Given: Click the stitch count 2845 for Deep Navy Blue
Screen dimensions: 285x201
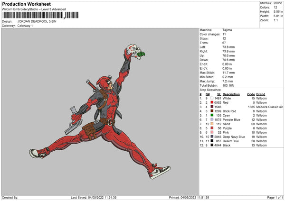Looking at the screenshot, I should tap(218, 137).
